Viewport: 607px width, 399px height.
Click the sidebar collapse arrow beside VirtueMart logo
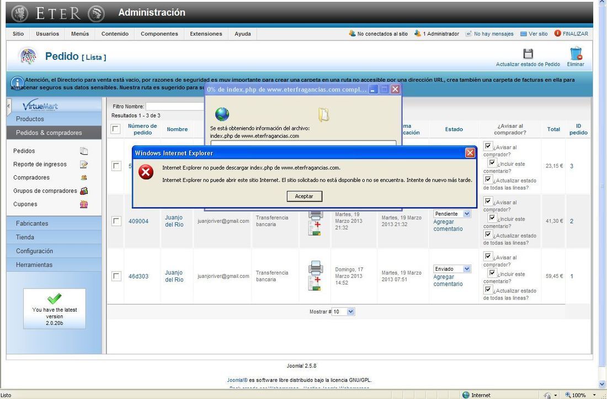[x=9, y=106]
